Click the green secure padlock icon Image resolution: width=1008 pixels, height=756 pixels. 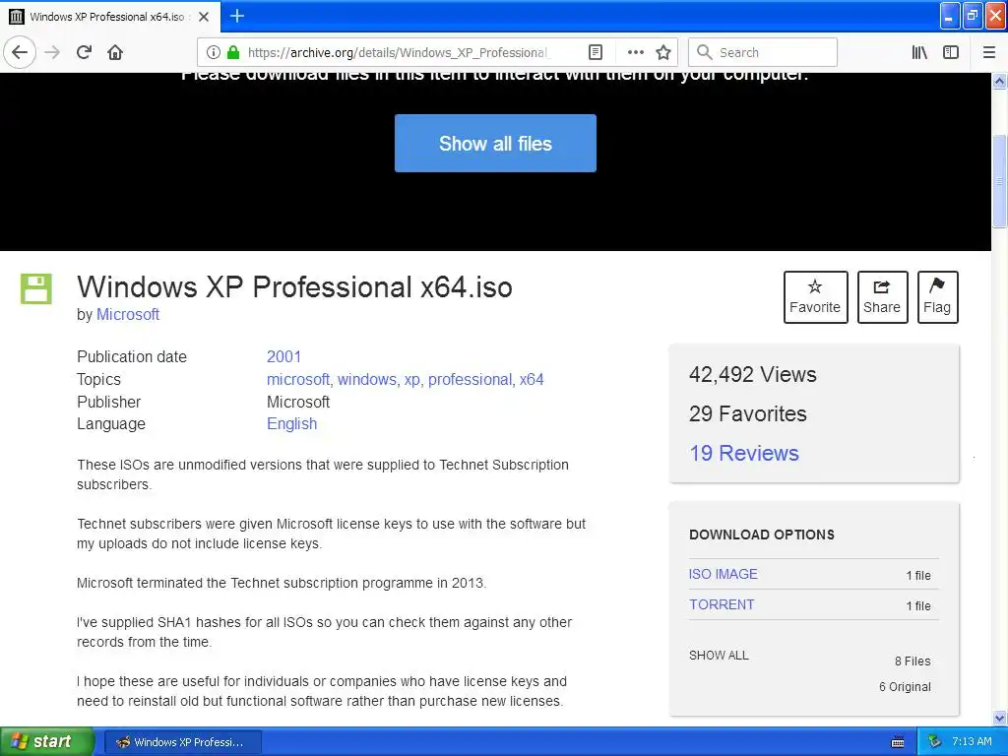(233, 52)
